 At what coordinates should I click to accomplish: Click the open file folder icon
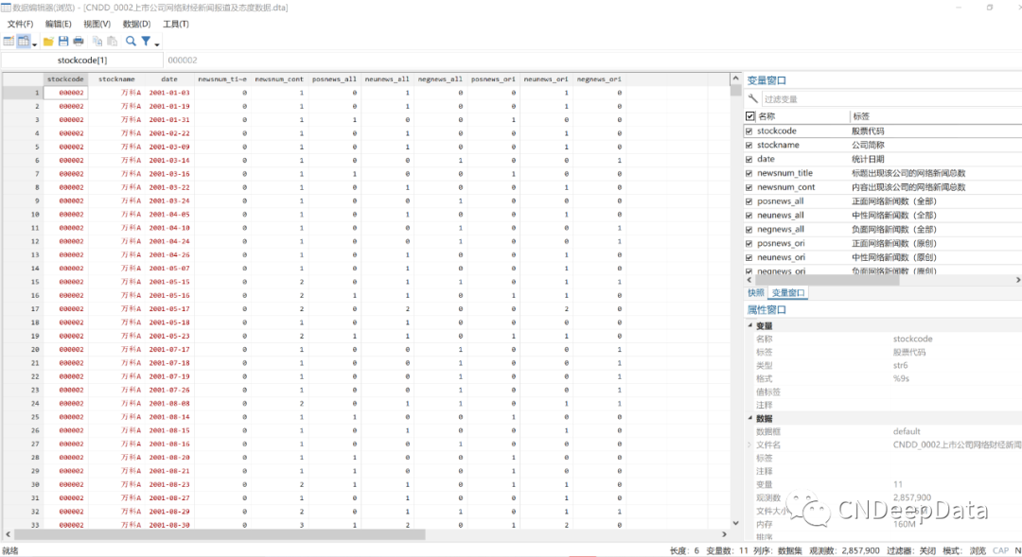[x=48, y=41]
